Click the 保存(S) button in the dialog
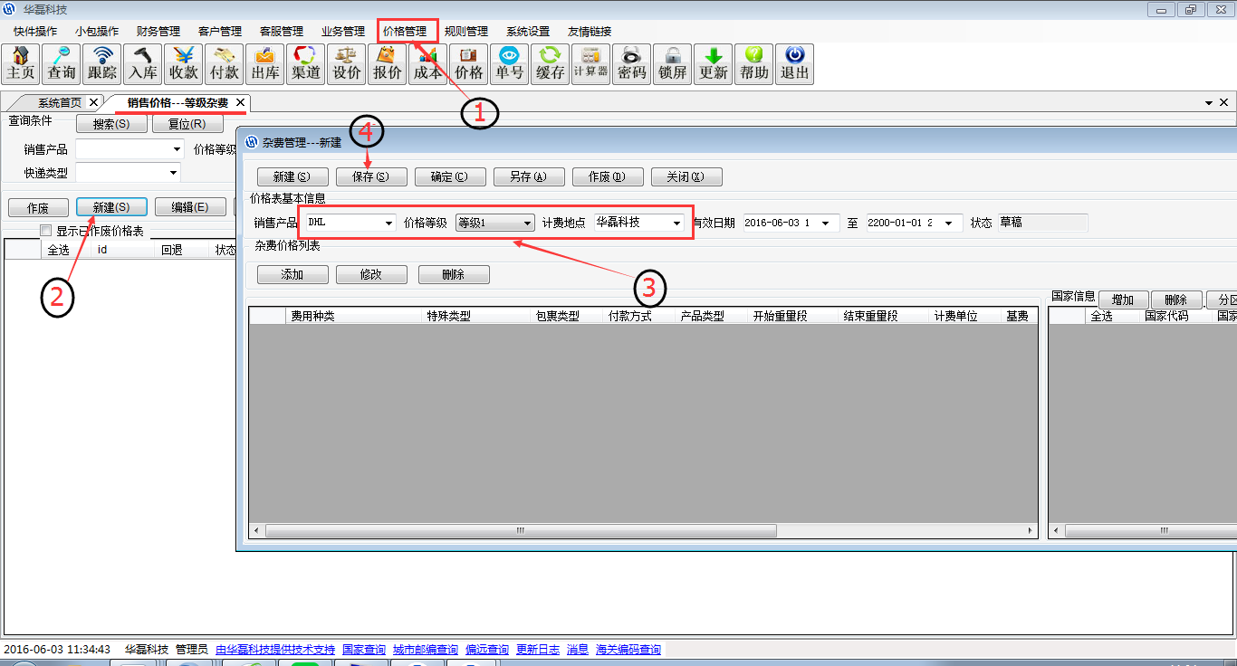 click(371, 176)
